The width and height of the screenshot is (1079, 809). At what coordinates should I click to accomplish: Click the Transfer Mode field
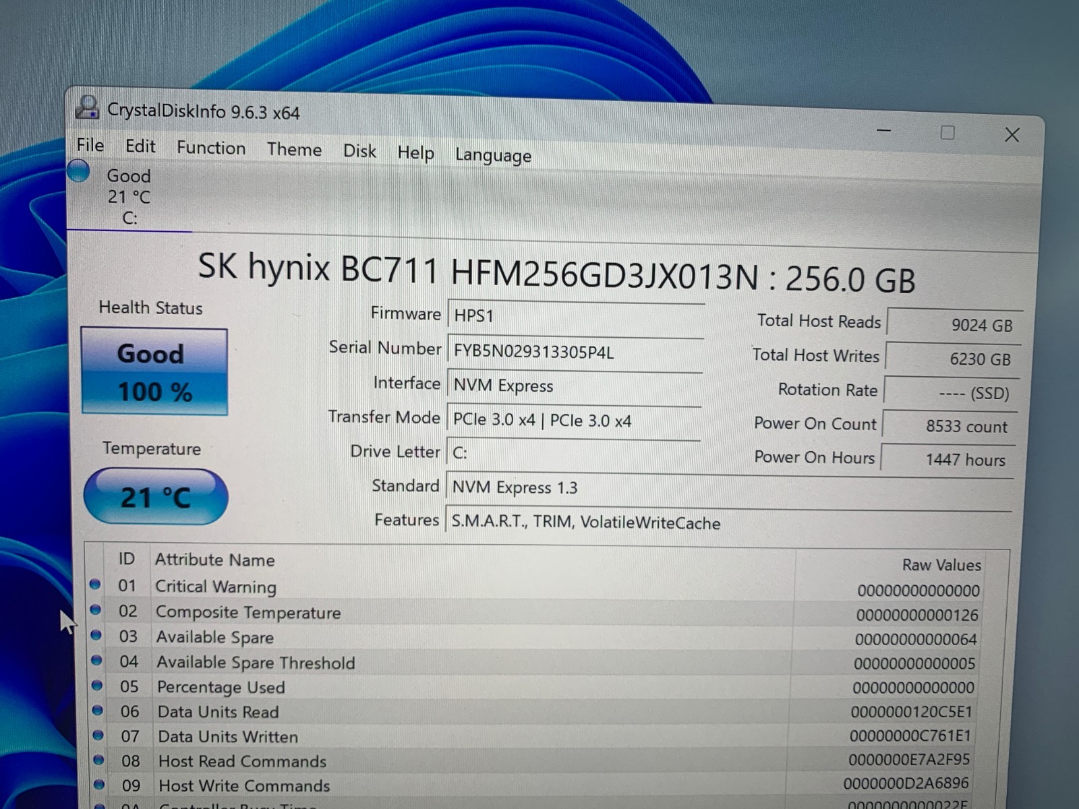pos(573,421)
